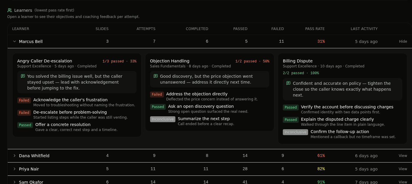Click Passed badge beside "Explain the disputed charge clearly"
The image size is (412, 184).
291,120
